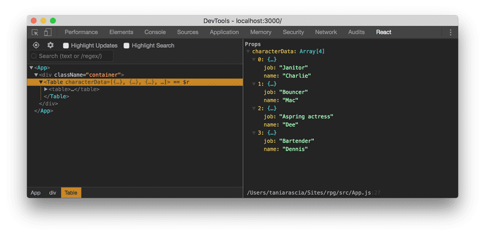The width and height of the screenshot is (485, 236).
Task: Open the App.js source file path link
Action: point(309,193)
